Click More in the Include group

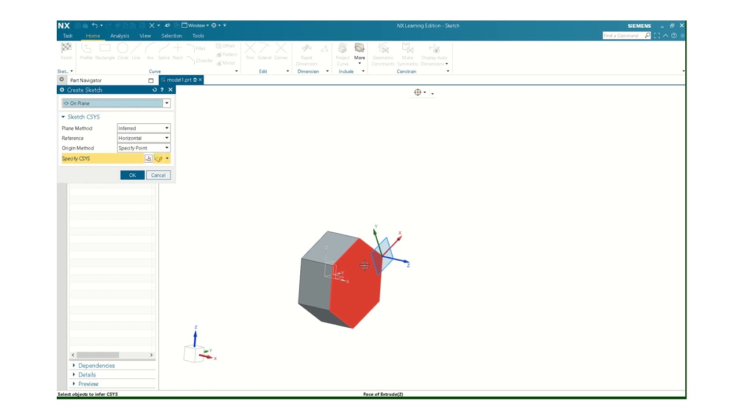tap(359, 54)
